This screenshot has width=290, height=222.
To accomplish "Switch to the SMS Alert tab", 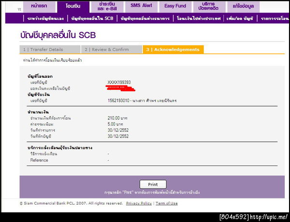I will coord(141,6).
